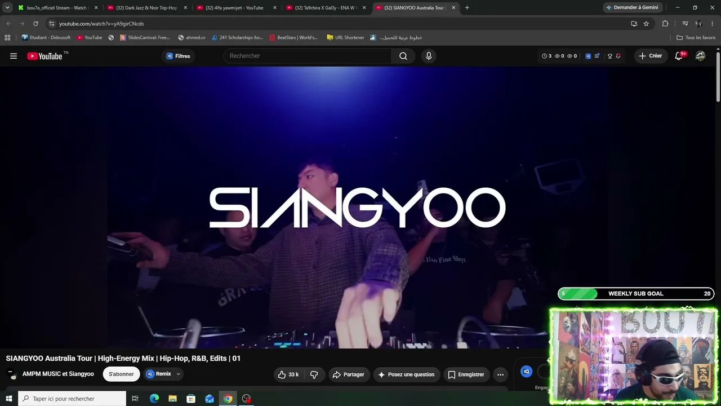Click the clock counter showing 3
Image resolution: width=721 pixels, height=406 pixels.
[x=546, y=56]
